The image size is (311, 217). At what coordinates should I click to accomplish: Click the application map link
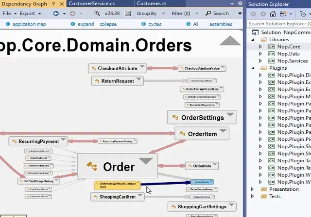coord(29,24)
